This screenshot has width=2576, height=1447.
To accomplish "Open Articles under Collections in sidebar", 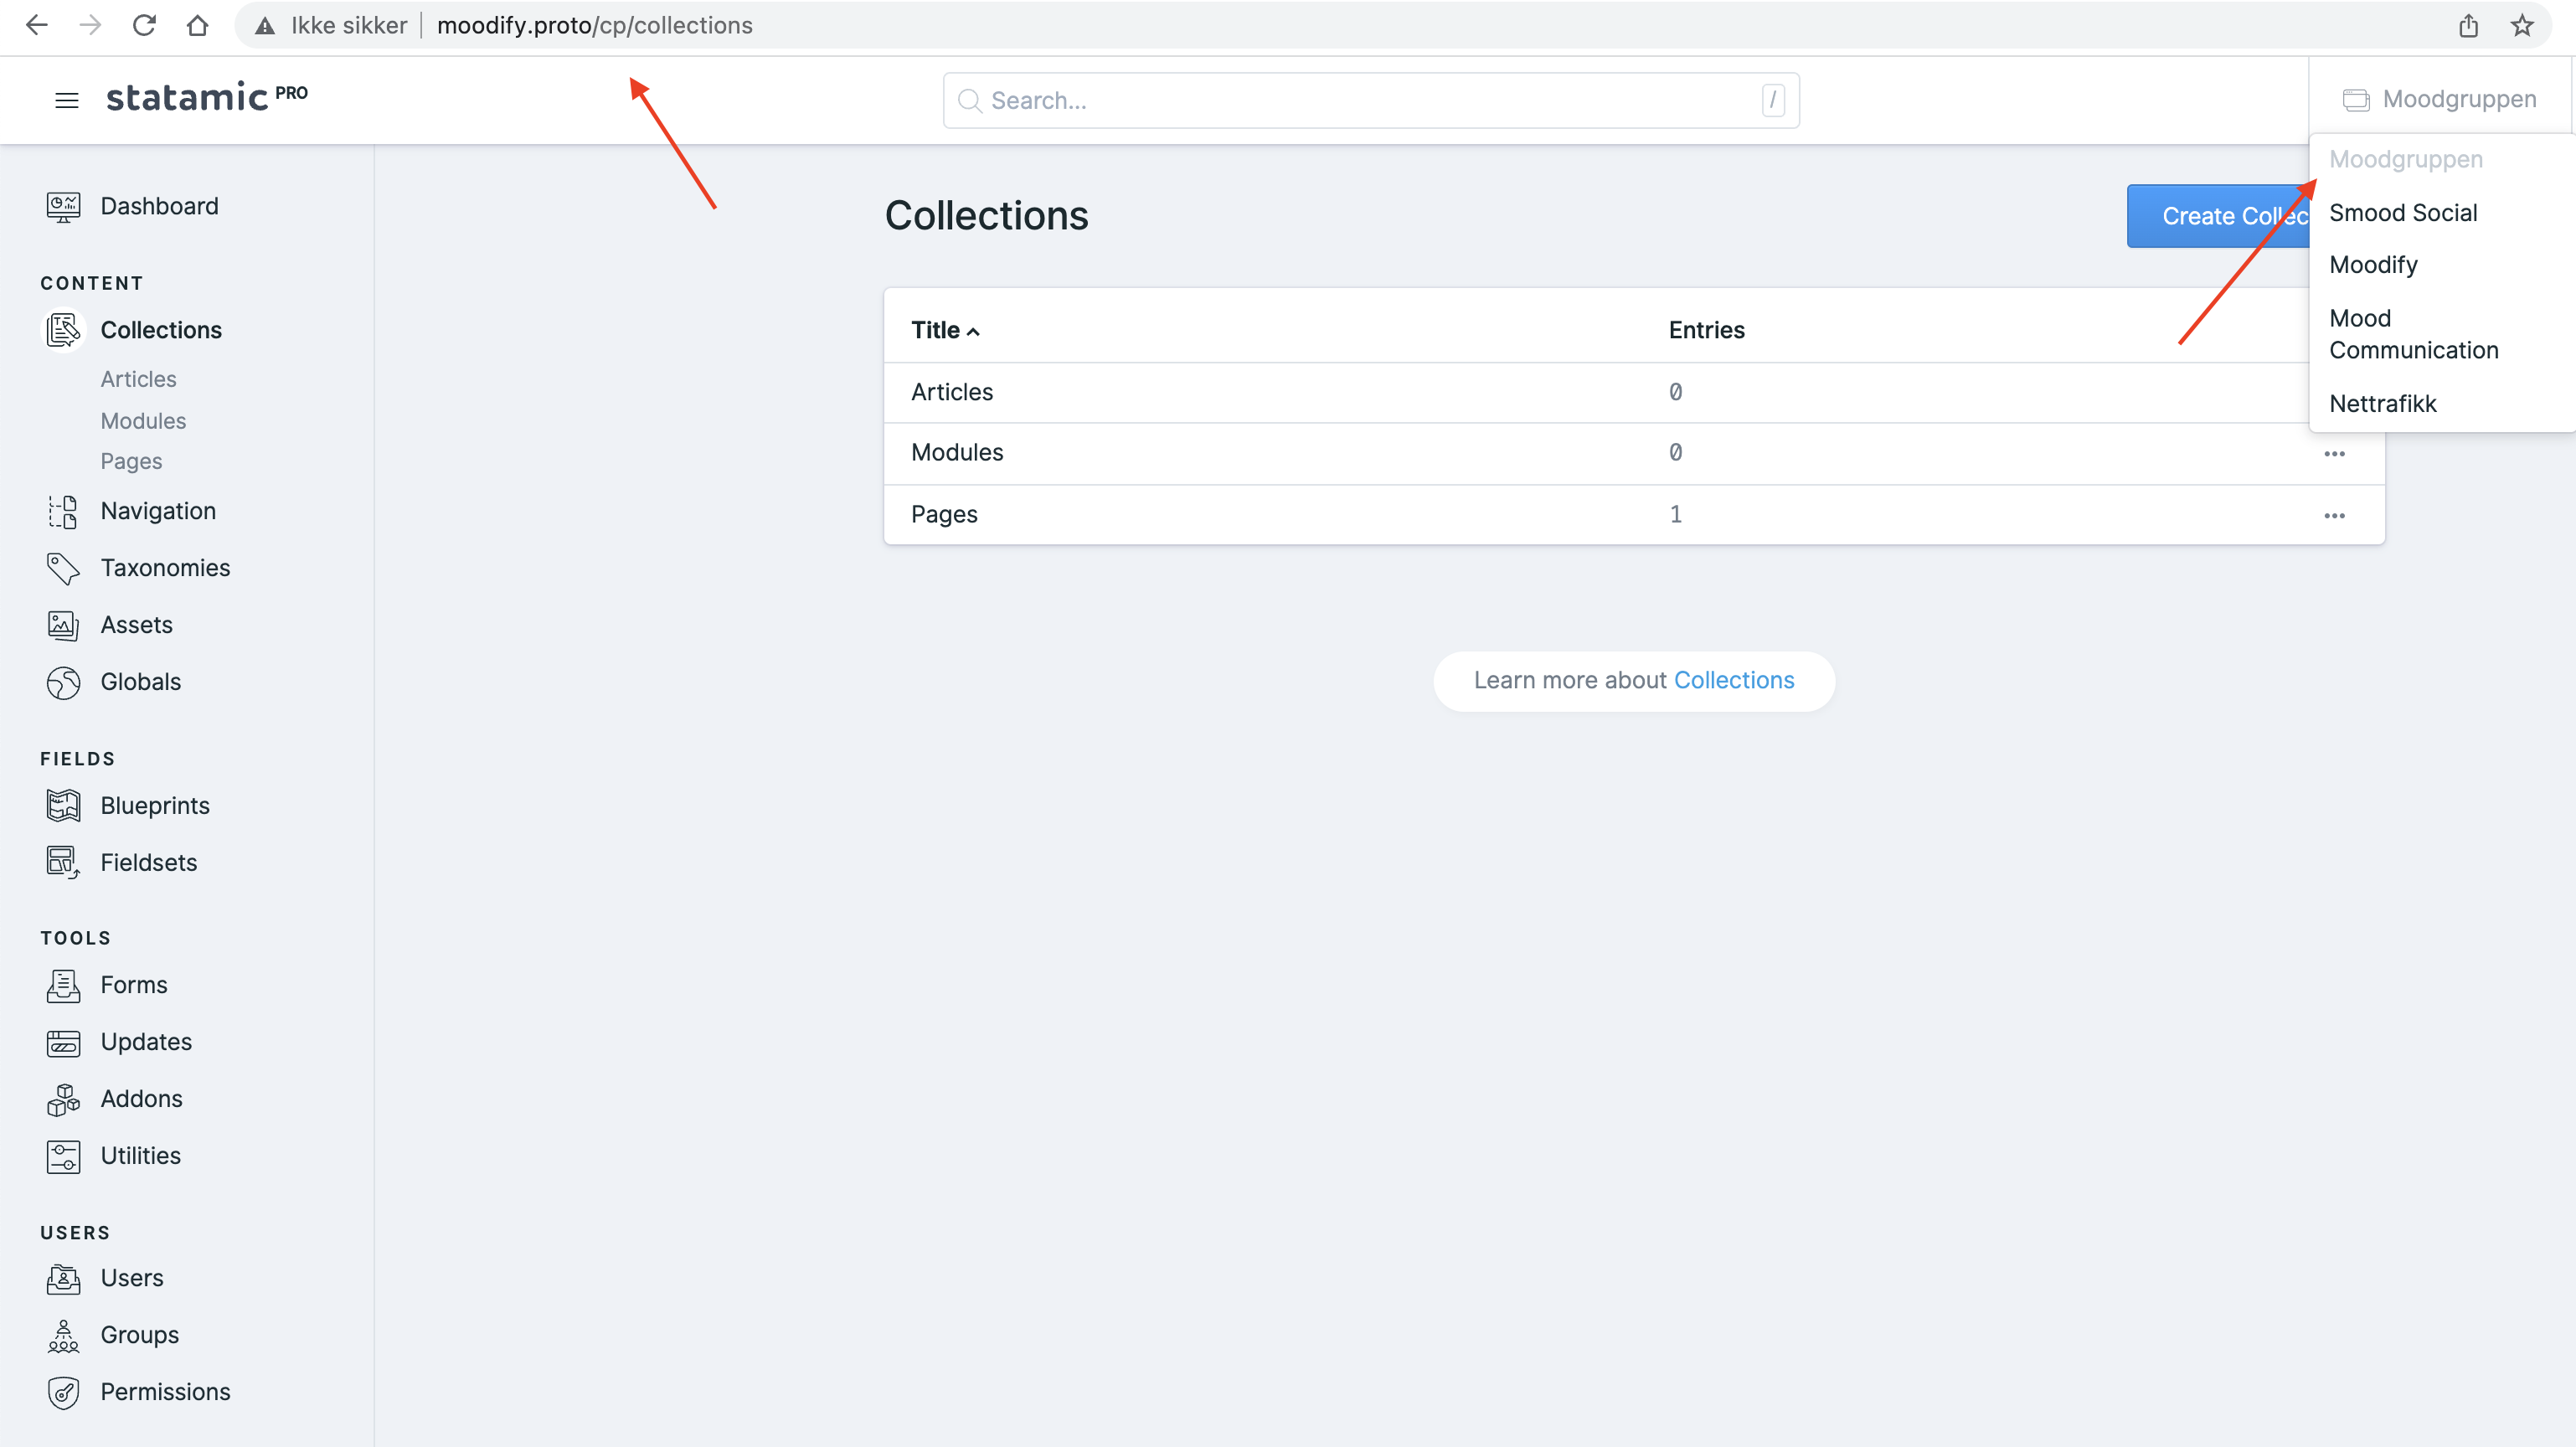I will point(138,380).
